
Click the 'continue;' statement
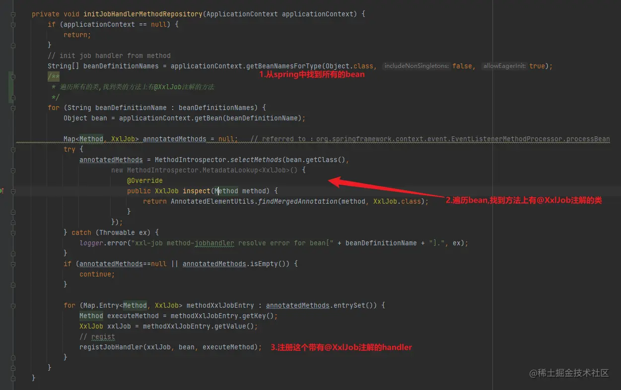[x=97, y=274]
